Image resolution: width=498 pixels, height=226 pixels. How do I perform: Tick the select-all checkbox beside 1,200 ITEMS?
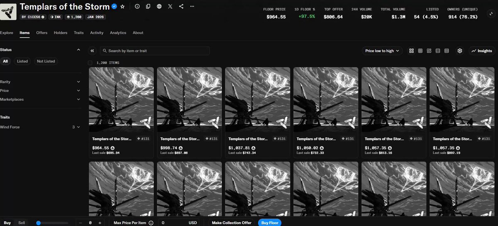[90, 63]
